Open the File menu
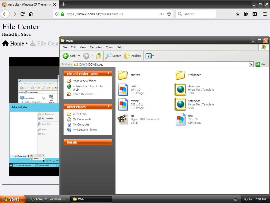 (65, 47)
